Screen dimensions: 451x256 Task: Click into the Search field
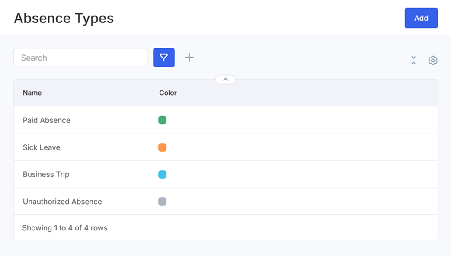point(80,58)
